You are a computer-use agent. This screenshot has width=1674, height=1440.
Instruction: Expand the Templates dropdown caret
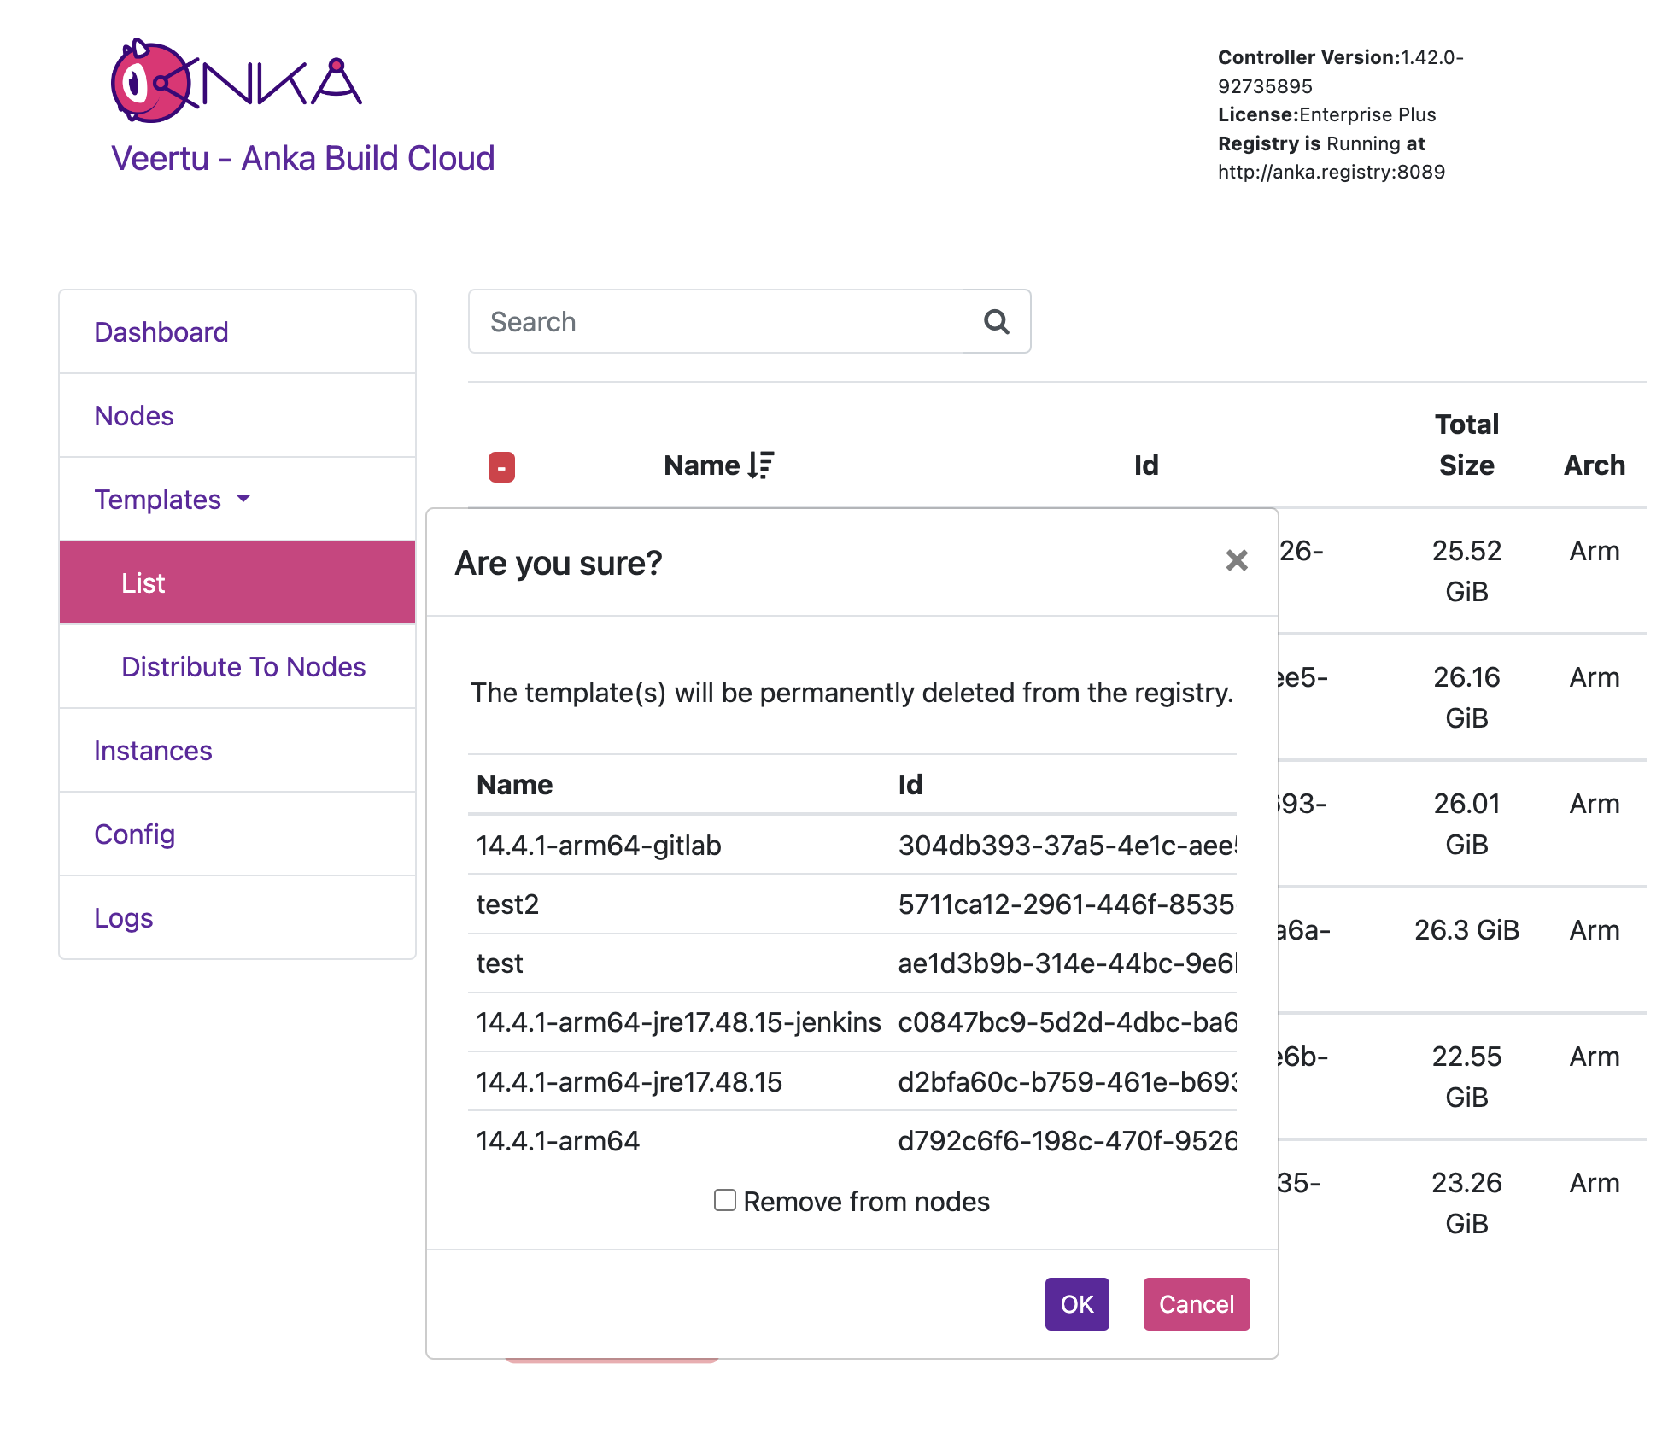point(244,499)
